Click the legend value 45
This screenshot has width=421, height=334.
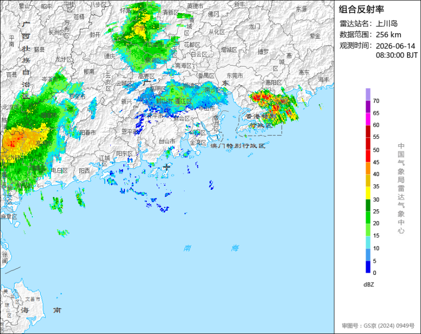coord(376,162)
